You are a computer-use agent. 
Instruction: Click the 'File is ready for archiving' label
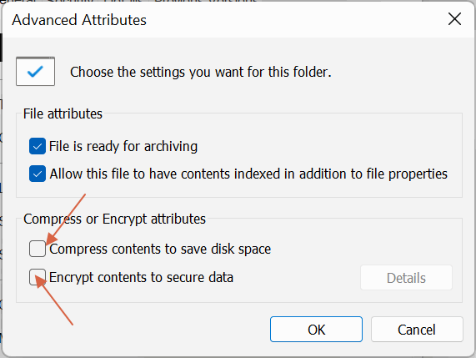pyautogui.click(x=123, y=146)
